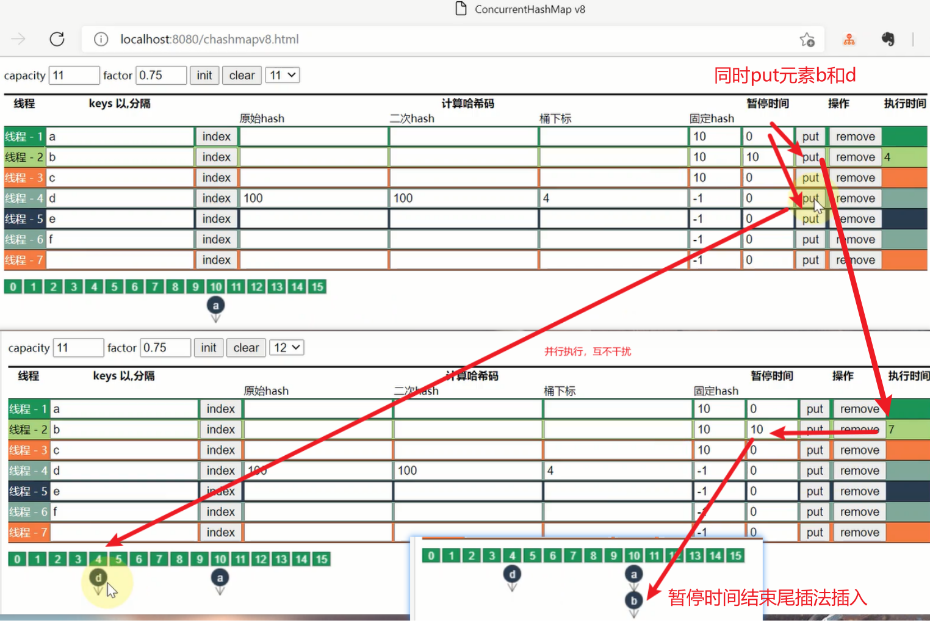The image size is (930, 623).
Task: Click keys field containing 'f' in bottom panel
Action: pyautogui.click(x=124, y=512)
